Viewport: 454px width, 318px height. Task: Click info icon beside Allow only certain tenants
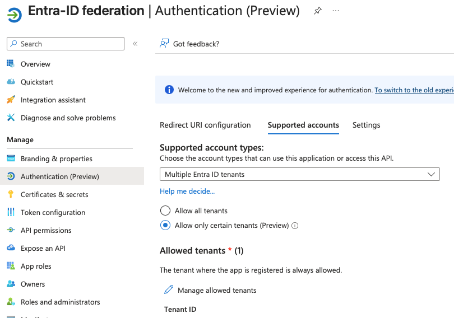point(295,226)
